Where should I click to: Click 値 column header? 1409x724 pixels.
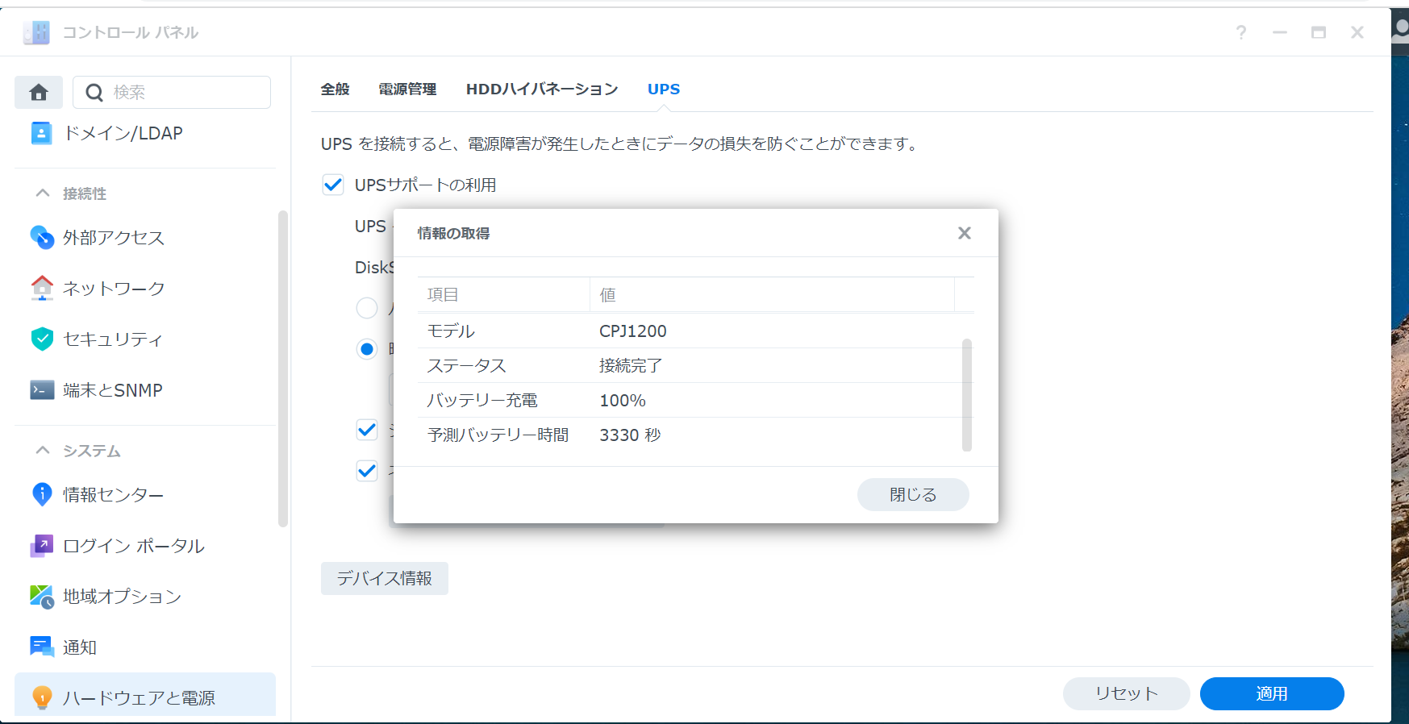(772, 294)
